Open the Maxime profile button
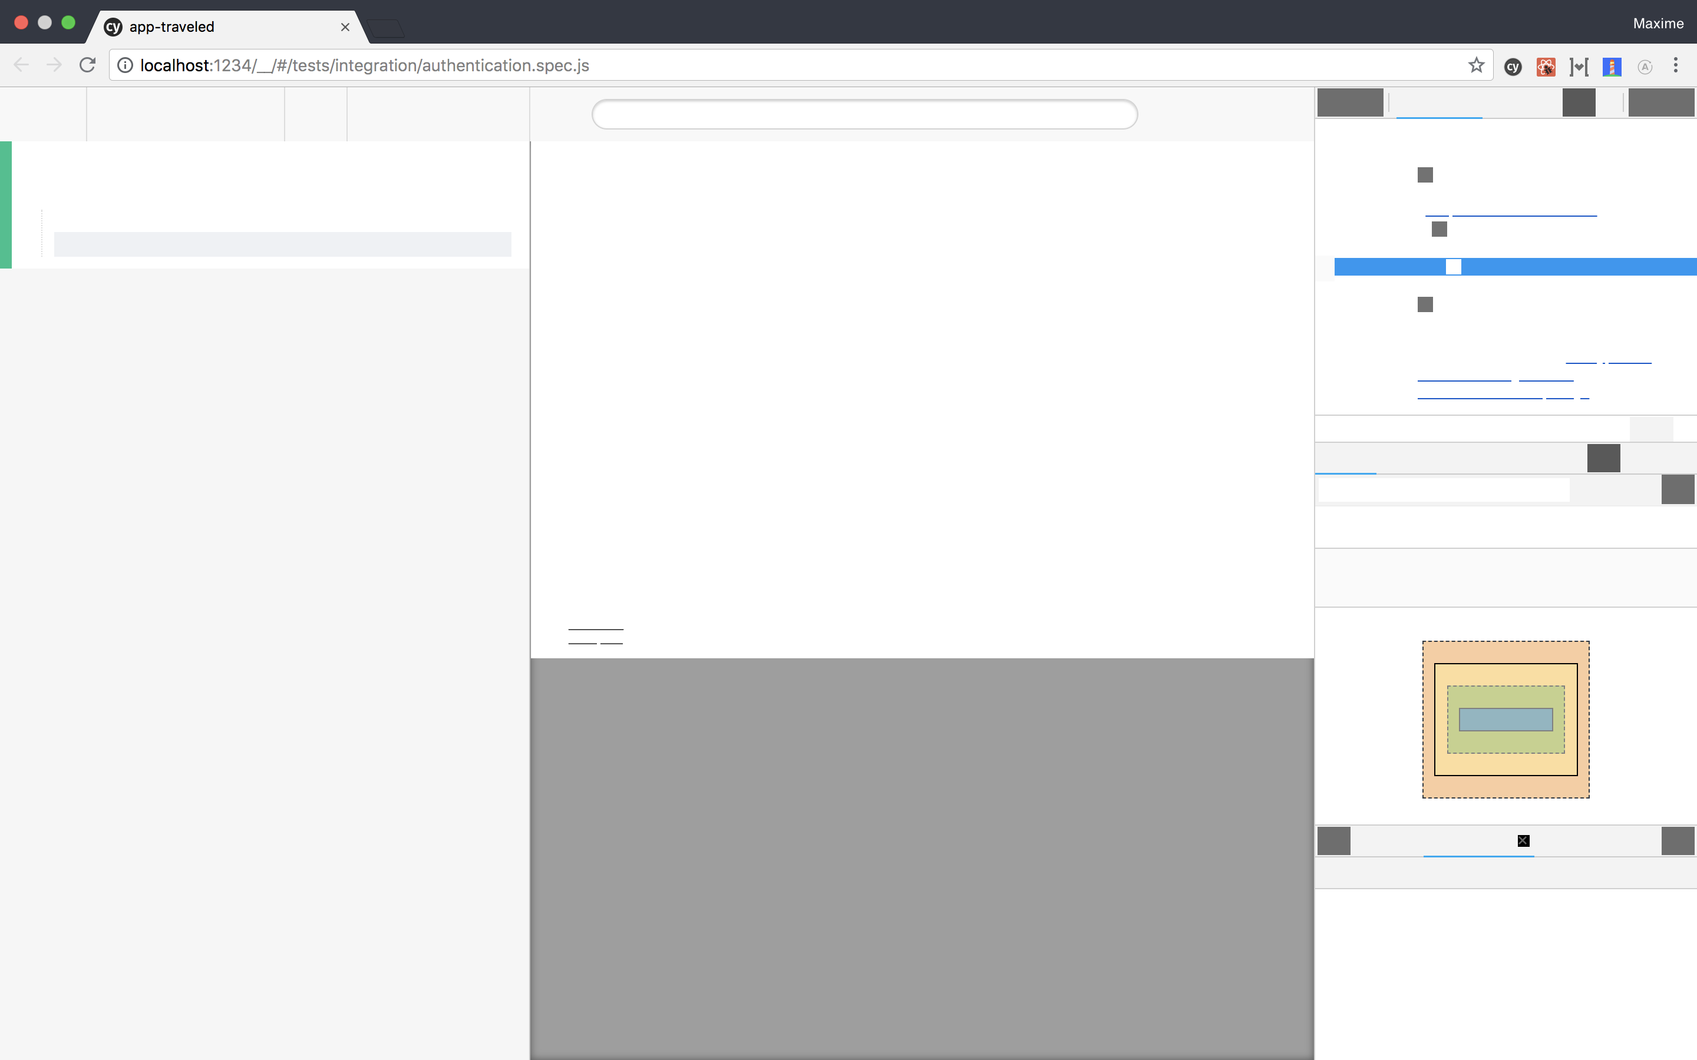1697x1060 pixels. pyautogui.click(x=1658, y=23)
